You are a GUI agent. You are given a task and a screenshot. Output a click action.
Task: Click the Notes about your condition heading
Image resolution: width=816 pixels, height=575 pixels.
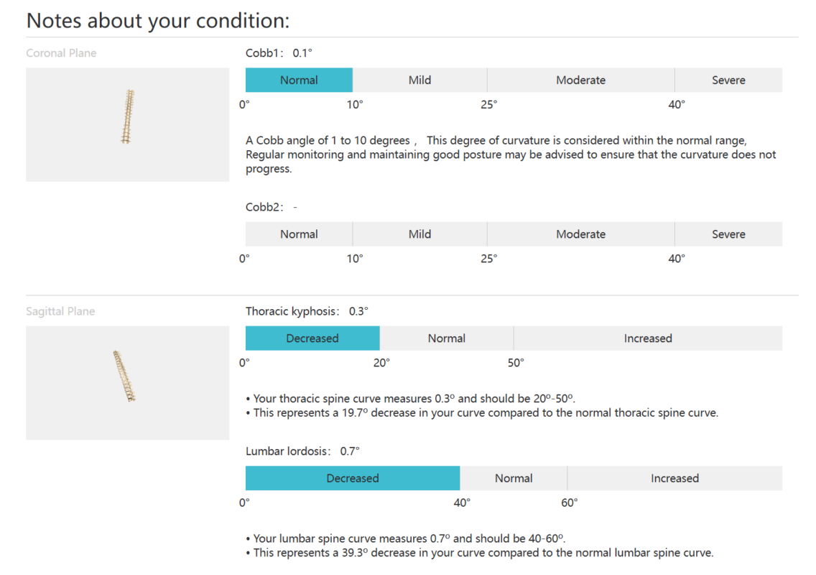point(158,21)
